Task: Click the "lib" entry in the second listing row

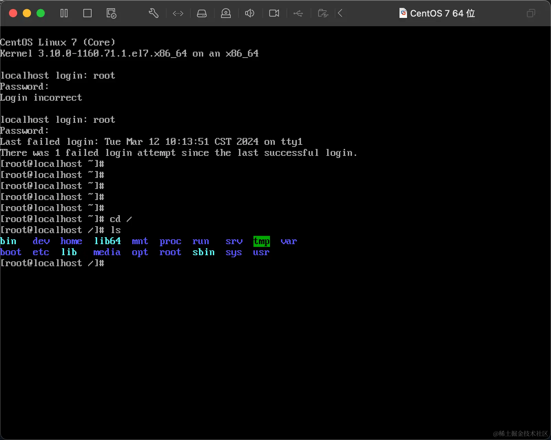Action: click(69, 252)
